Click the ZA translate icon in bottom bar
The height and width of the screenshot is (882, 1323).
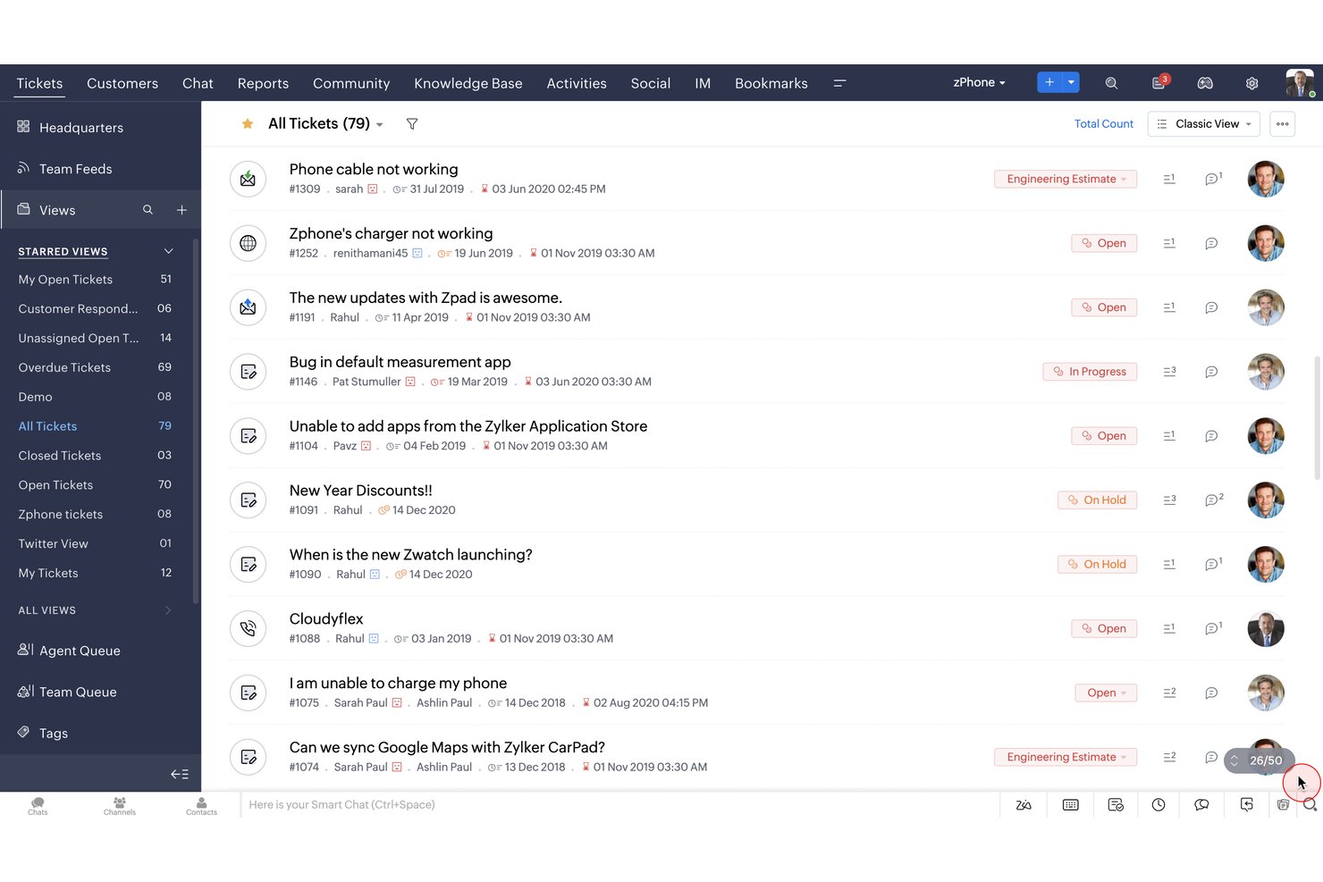[x=1024, y=805]
